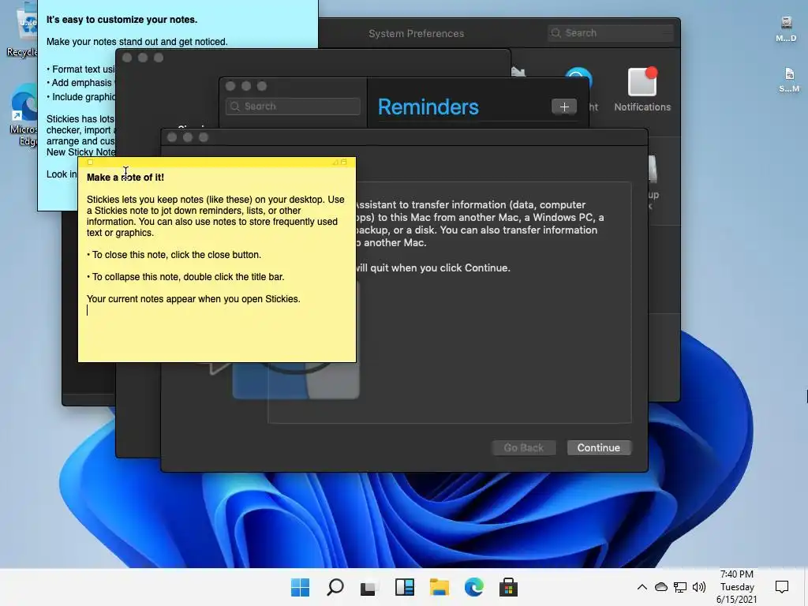Open the Windows Start menu
The height and width of the screenshot is (606, 808).
click(300, 587)
